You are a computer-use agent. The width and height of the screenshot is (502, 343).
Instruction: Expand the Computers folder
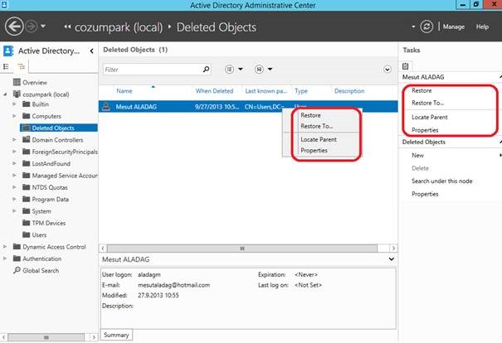pyautogui.click(x=14, y=116)
